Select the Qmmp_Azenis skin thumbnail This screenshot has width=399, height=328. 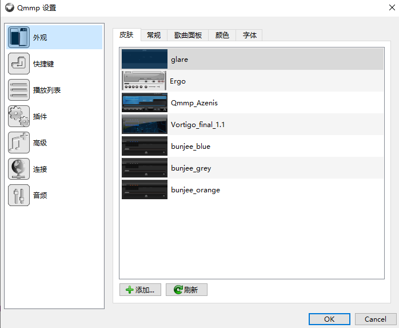[145, 102]
